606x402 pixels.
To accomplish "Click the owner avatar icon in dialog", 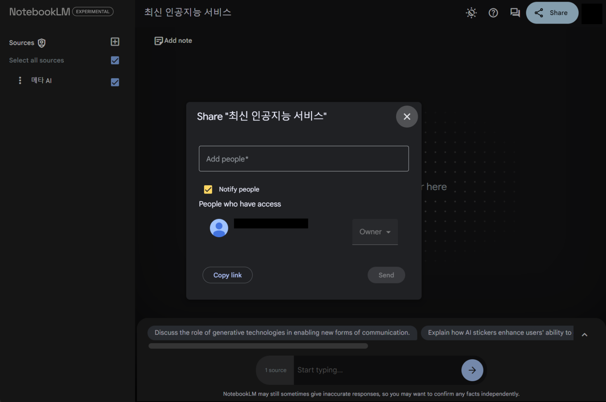I will (x=219, y=228).
